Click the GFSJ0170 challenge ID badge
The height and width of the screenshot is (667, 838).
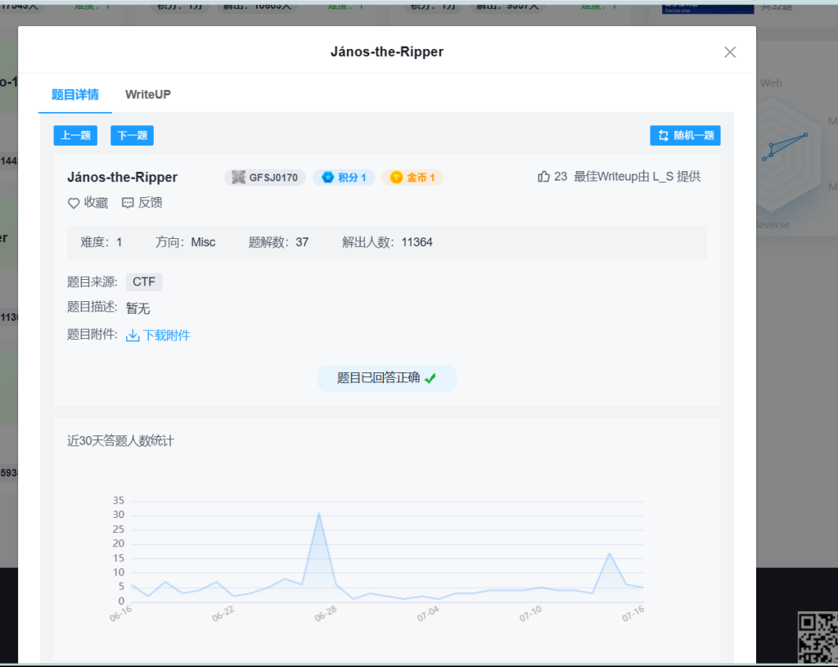tap(264, 178)
